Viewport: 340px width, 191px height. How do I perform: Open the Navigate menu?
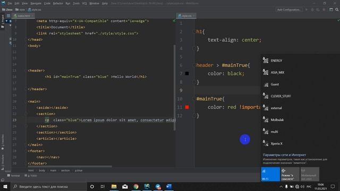[x=36, y=4]
